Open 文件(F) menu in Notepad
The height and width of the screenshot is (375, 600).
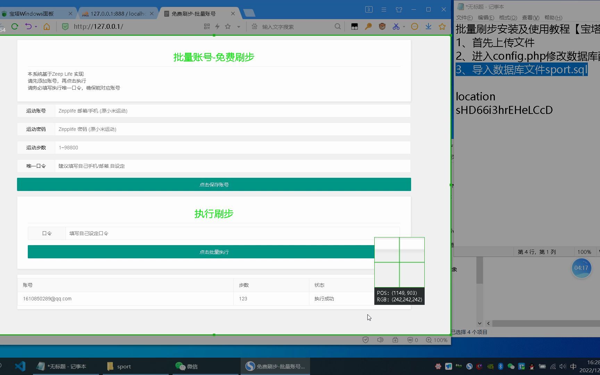[464, 18]
